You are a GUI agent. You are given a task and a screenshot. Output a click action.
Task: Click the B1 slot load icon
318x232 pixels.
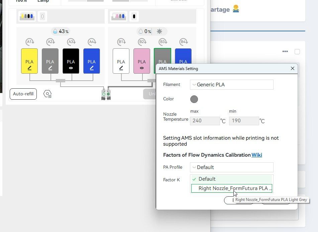pos(121,42)
